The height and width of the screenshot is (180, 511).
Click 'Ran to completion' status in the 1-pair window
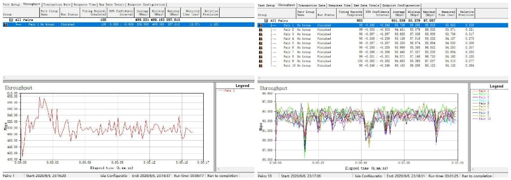223,176
